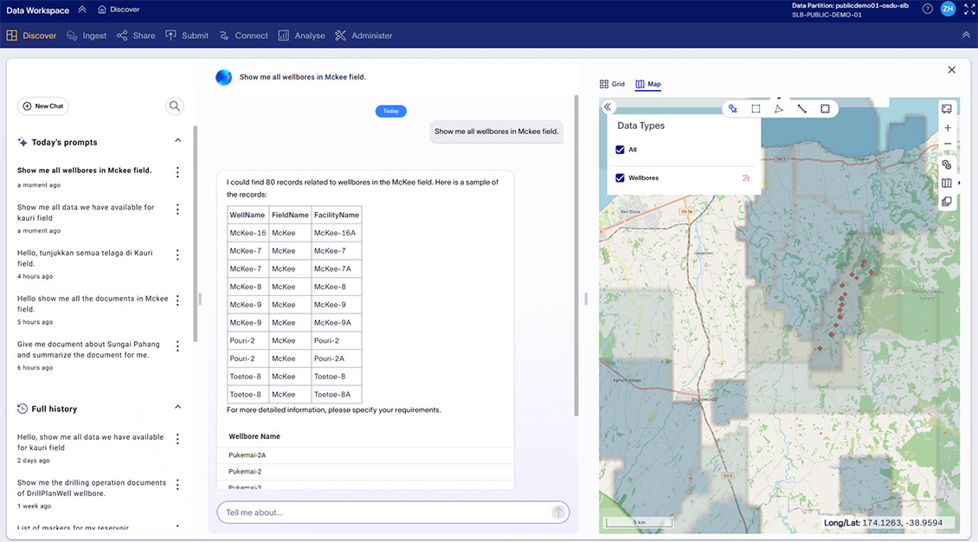Screen dimensions: 978x542
Task: Open the chat history search icon
Action: (x=174, y=105)
